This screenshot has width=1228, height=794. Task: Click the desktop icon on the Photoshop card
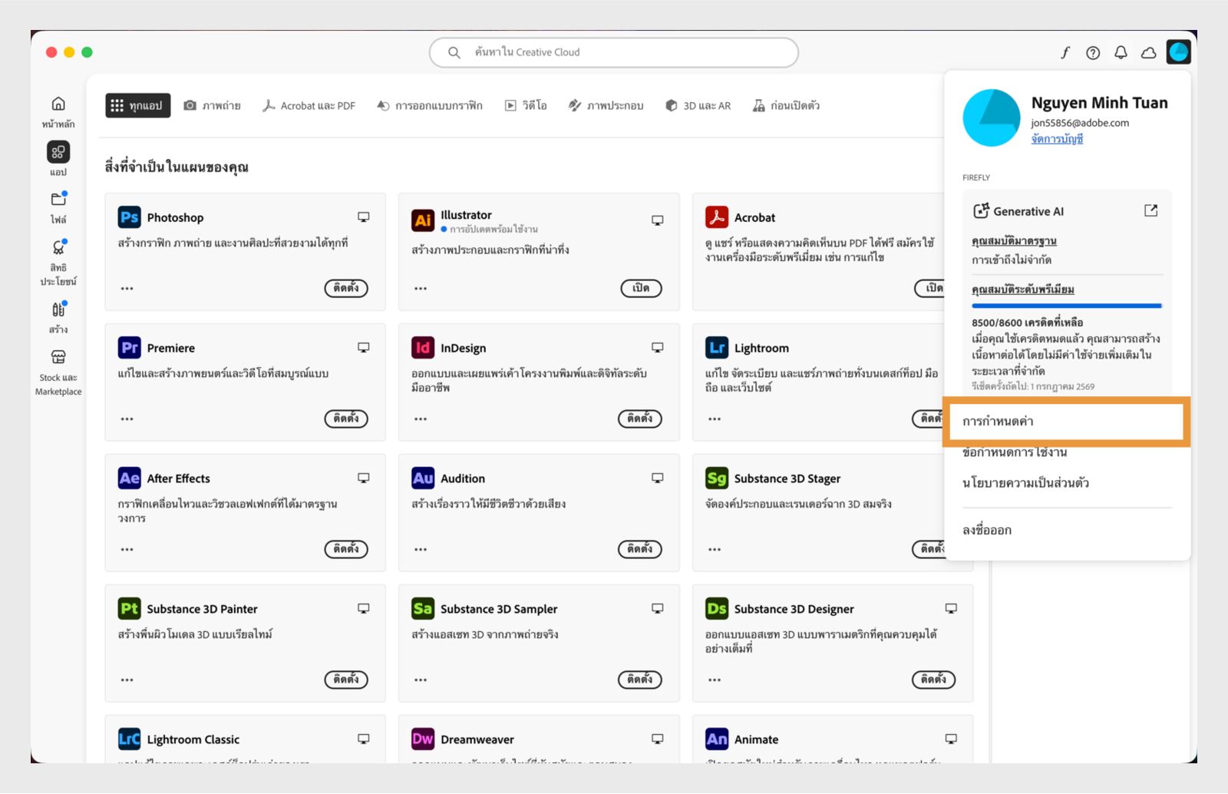click(364, 217)
